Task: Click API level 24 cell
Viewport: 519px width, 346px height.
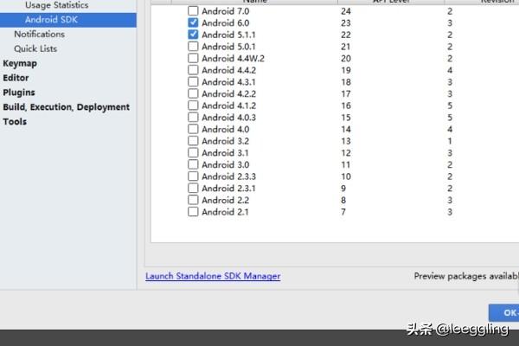Action: click(346, 11)
